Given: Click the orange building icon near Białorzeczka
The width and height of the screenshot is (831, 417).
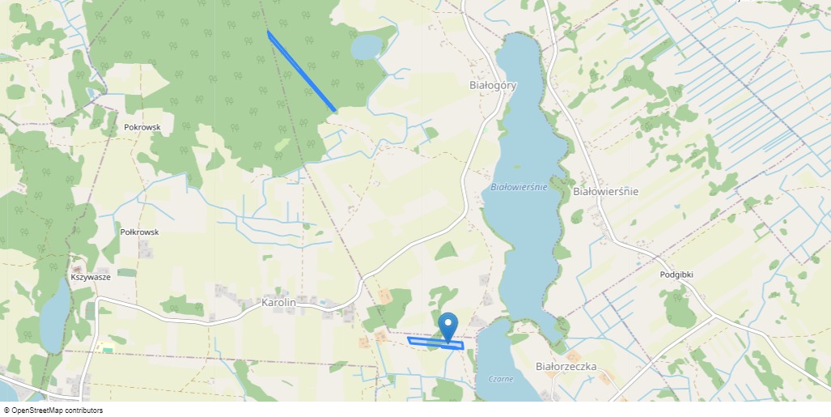Looking at the screenshot, I should coord(573,356).
